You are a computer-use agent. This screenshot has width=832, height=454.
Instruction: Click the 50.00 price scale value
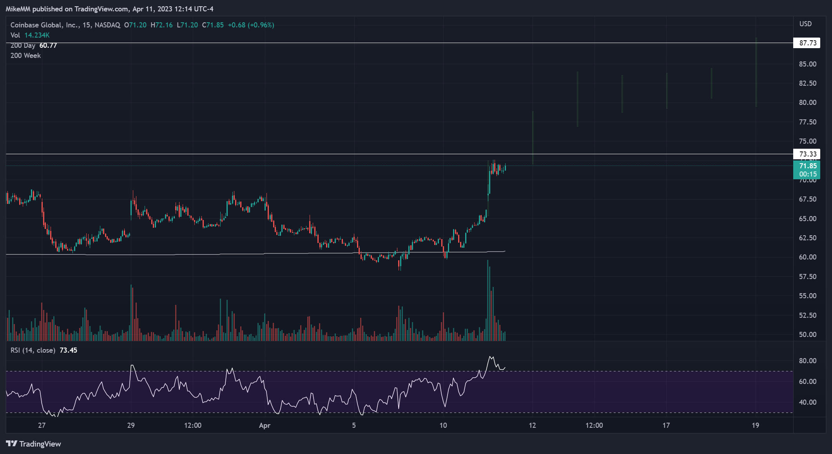808,335
